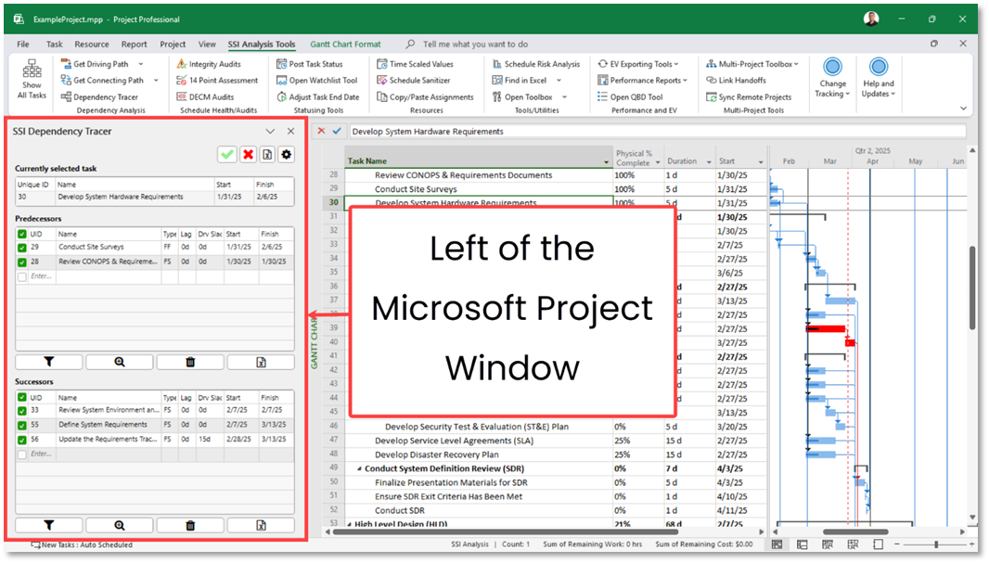Collapse Conduct System Definition Review summary task

pos(360,469)
